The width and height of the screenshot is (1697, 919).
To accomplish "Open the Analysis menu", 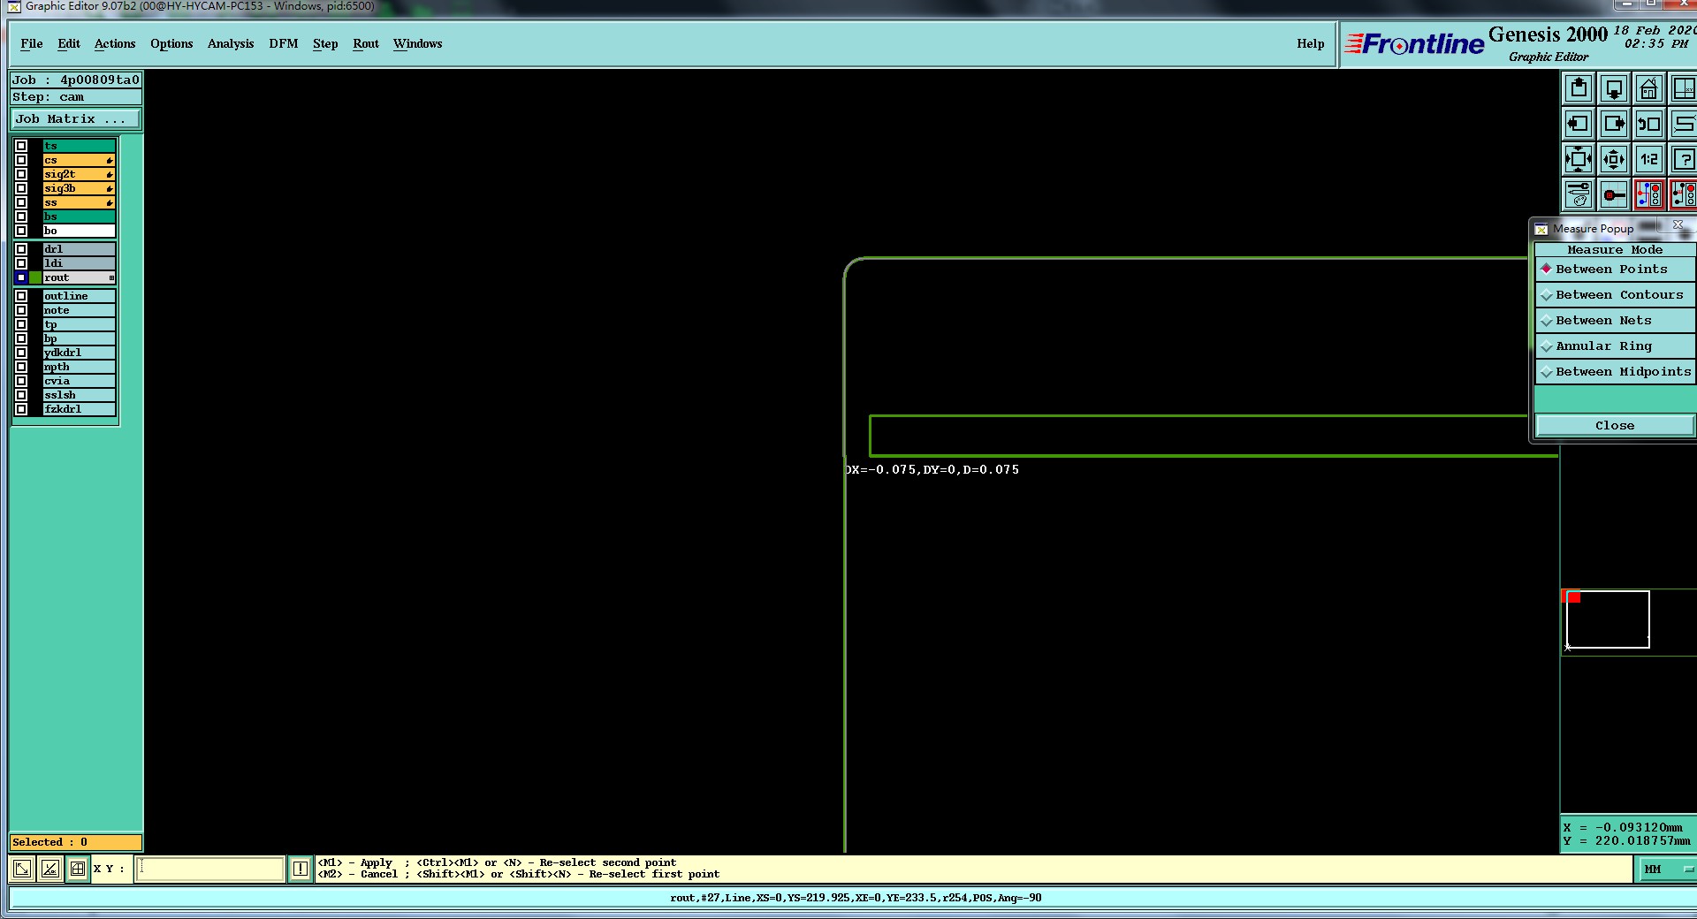I will [x=231, y=43].
